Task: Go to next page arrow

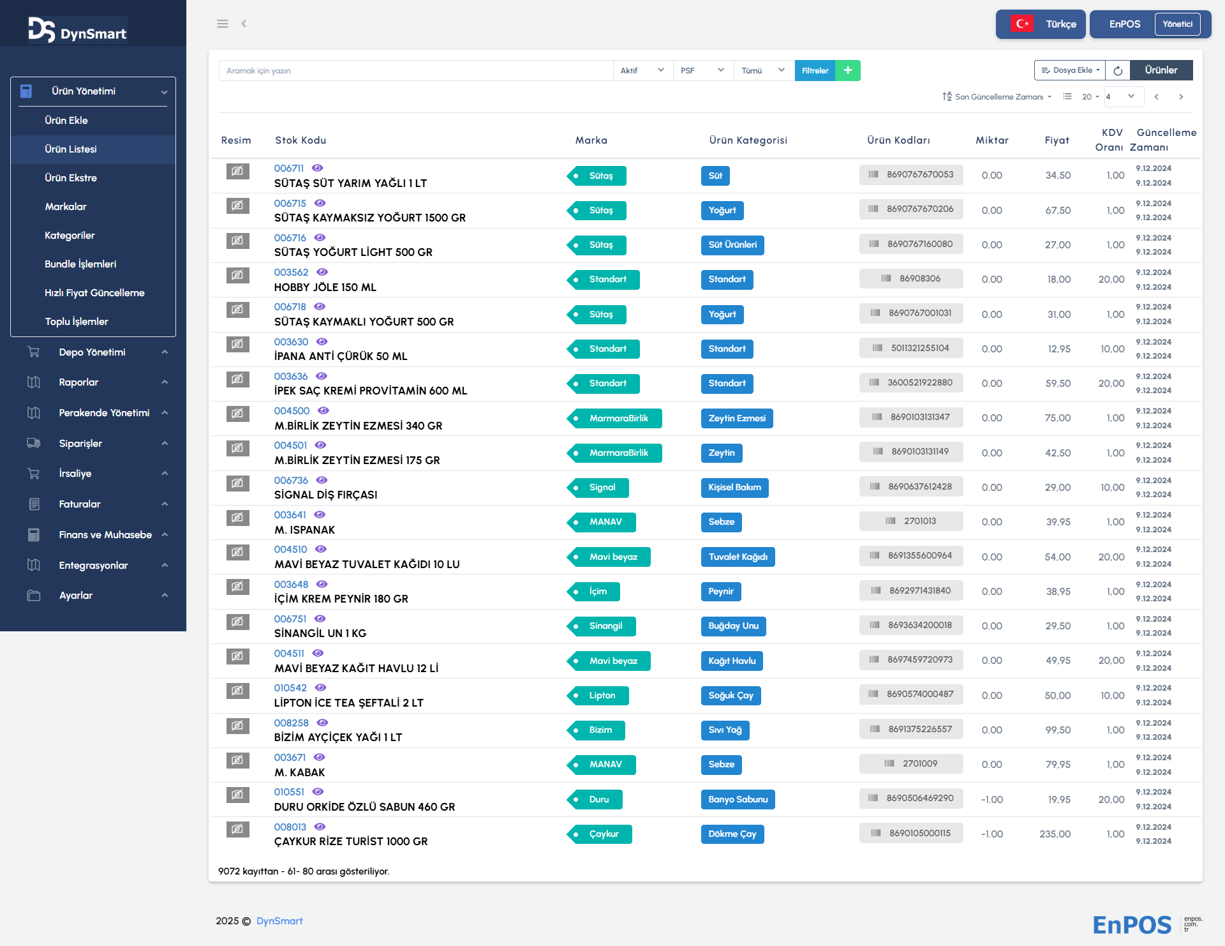Action: pos(1181,96)
